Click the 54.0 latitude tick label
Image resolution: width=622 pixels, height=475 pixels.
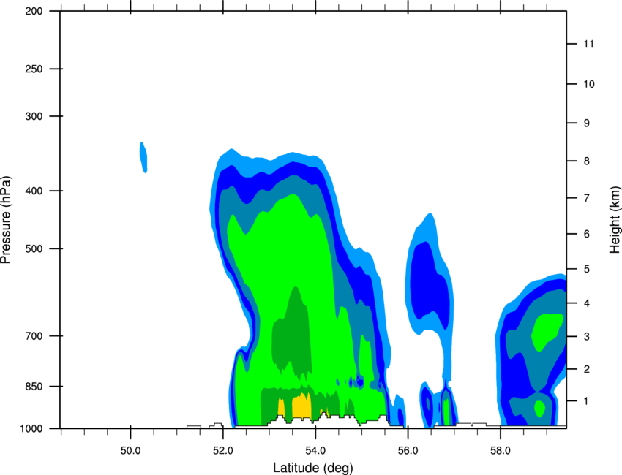pyautogui.click(x=315, y=451)
